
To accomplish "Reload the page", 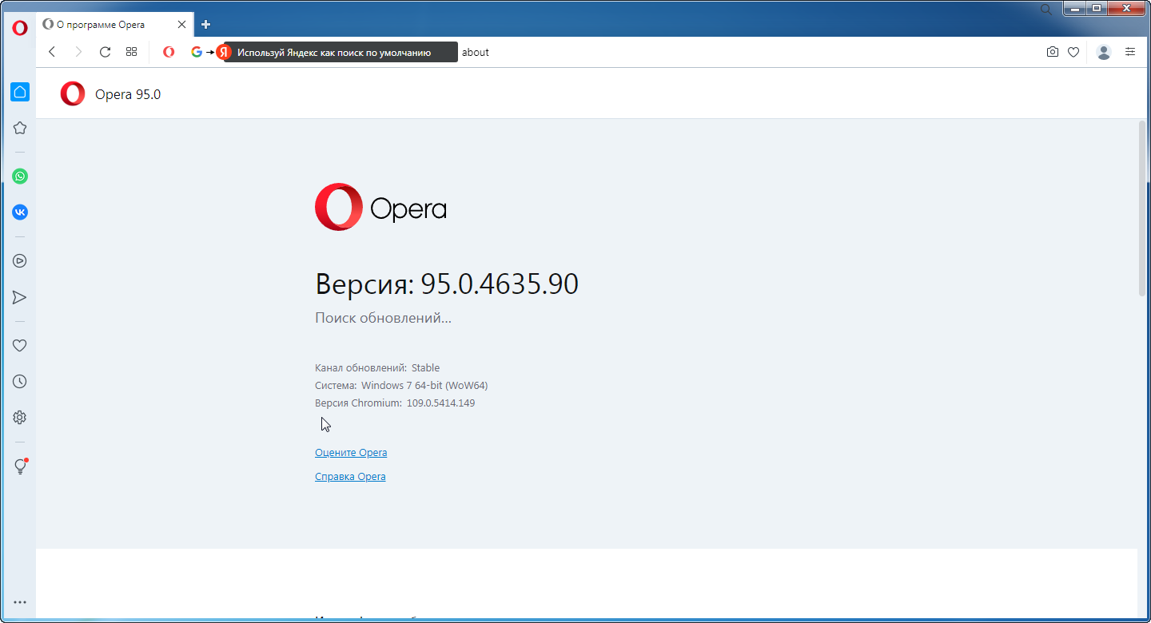I will (x=105, y=52).
